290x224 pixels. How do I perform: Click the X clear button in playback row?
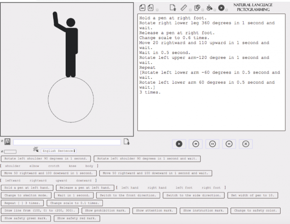(245, 144)
